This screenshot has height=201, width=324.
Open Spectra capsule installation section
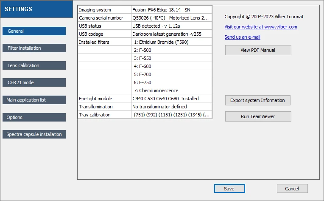point(34,134)
